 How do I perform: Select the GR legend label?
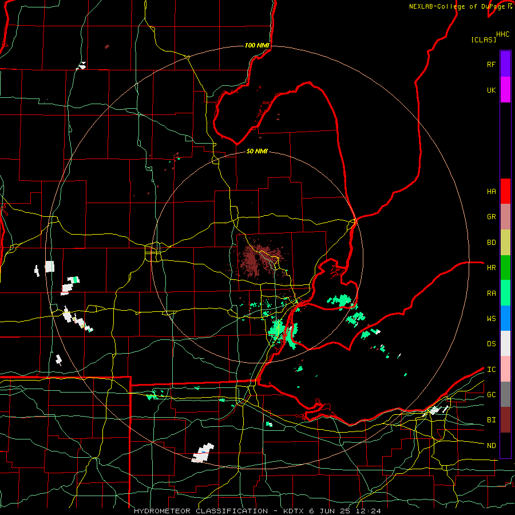(x=492, y=217)
